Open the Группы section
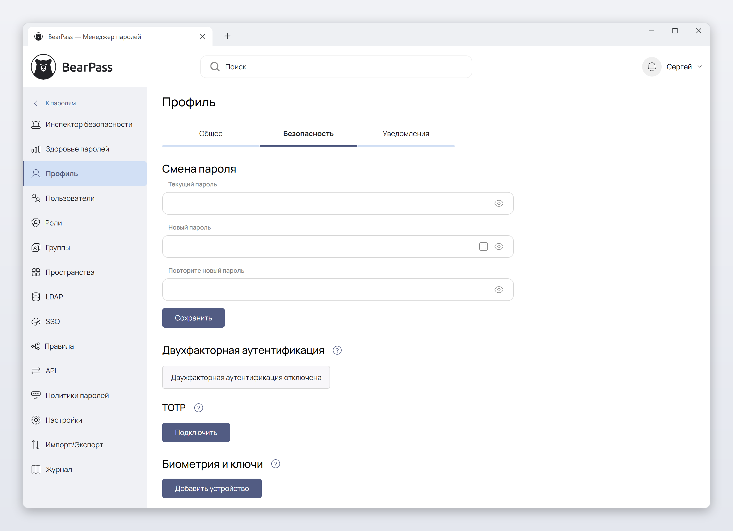The height and width of the screenshot is (531, 733). 85,248
